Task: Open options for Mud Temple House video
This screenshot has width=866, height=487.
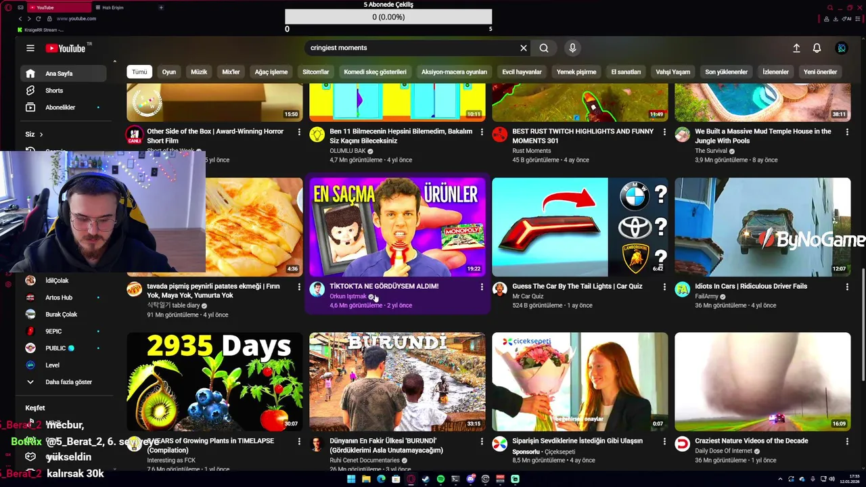Action: point(847,133)
